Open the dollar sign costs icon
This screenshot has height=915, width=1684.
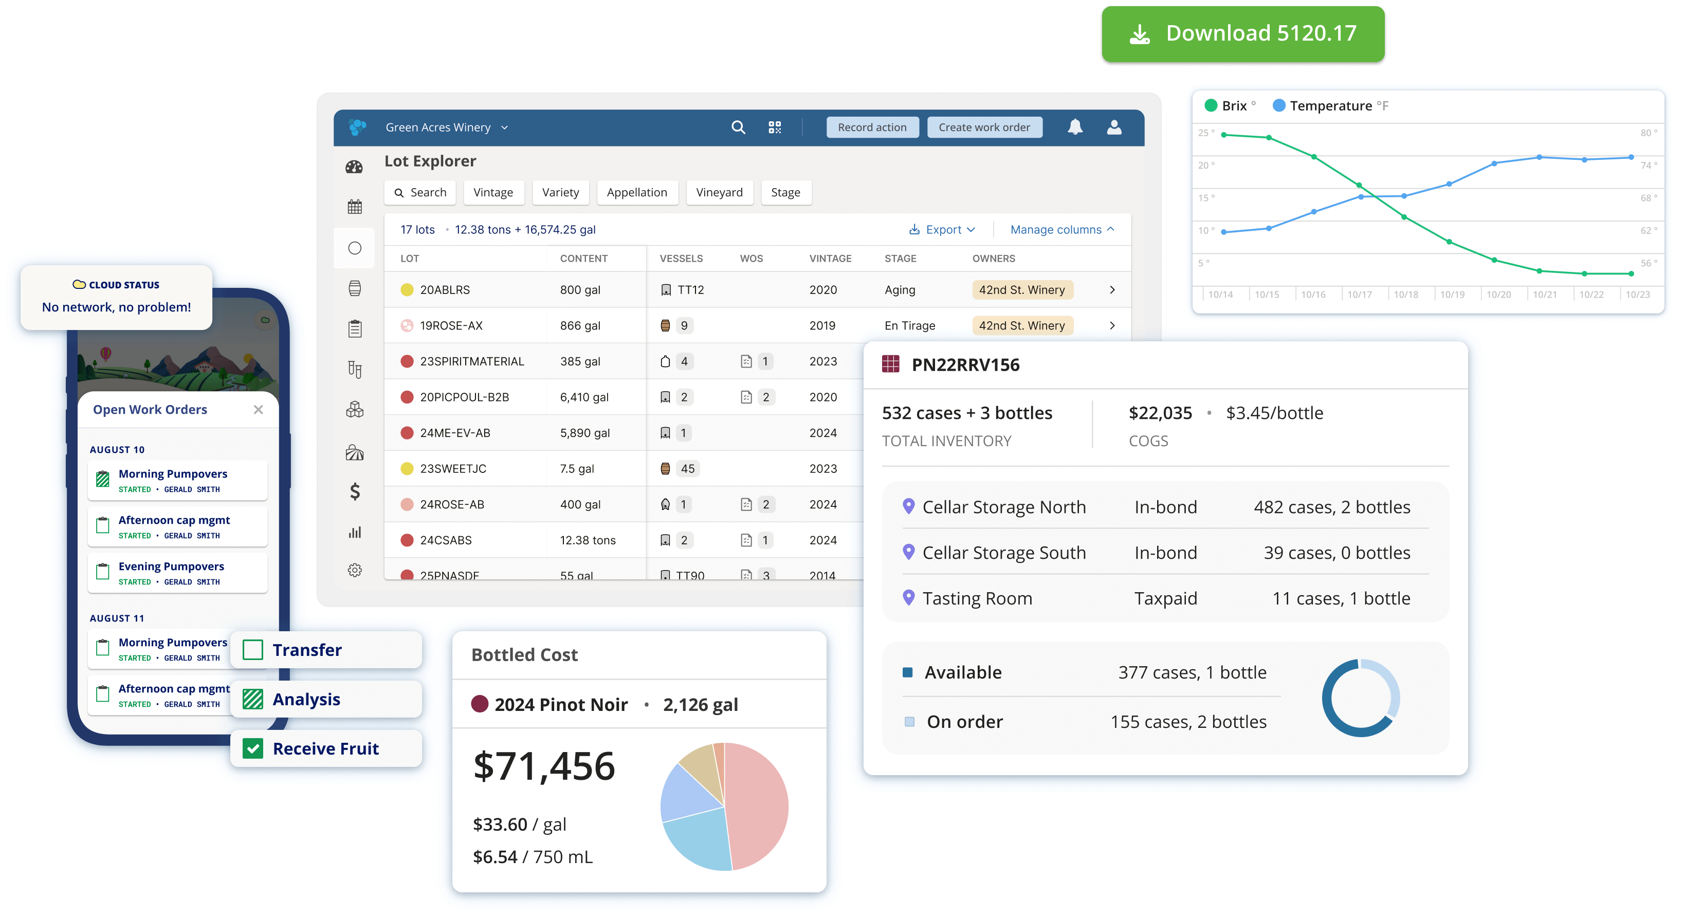click(x=354, y=491)
